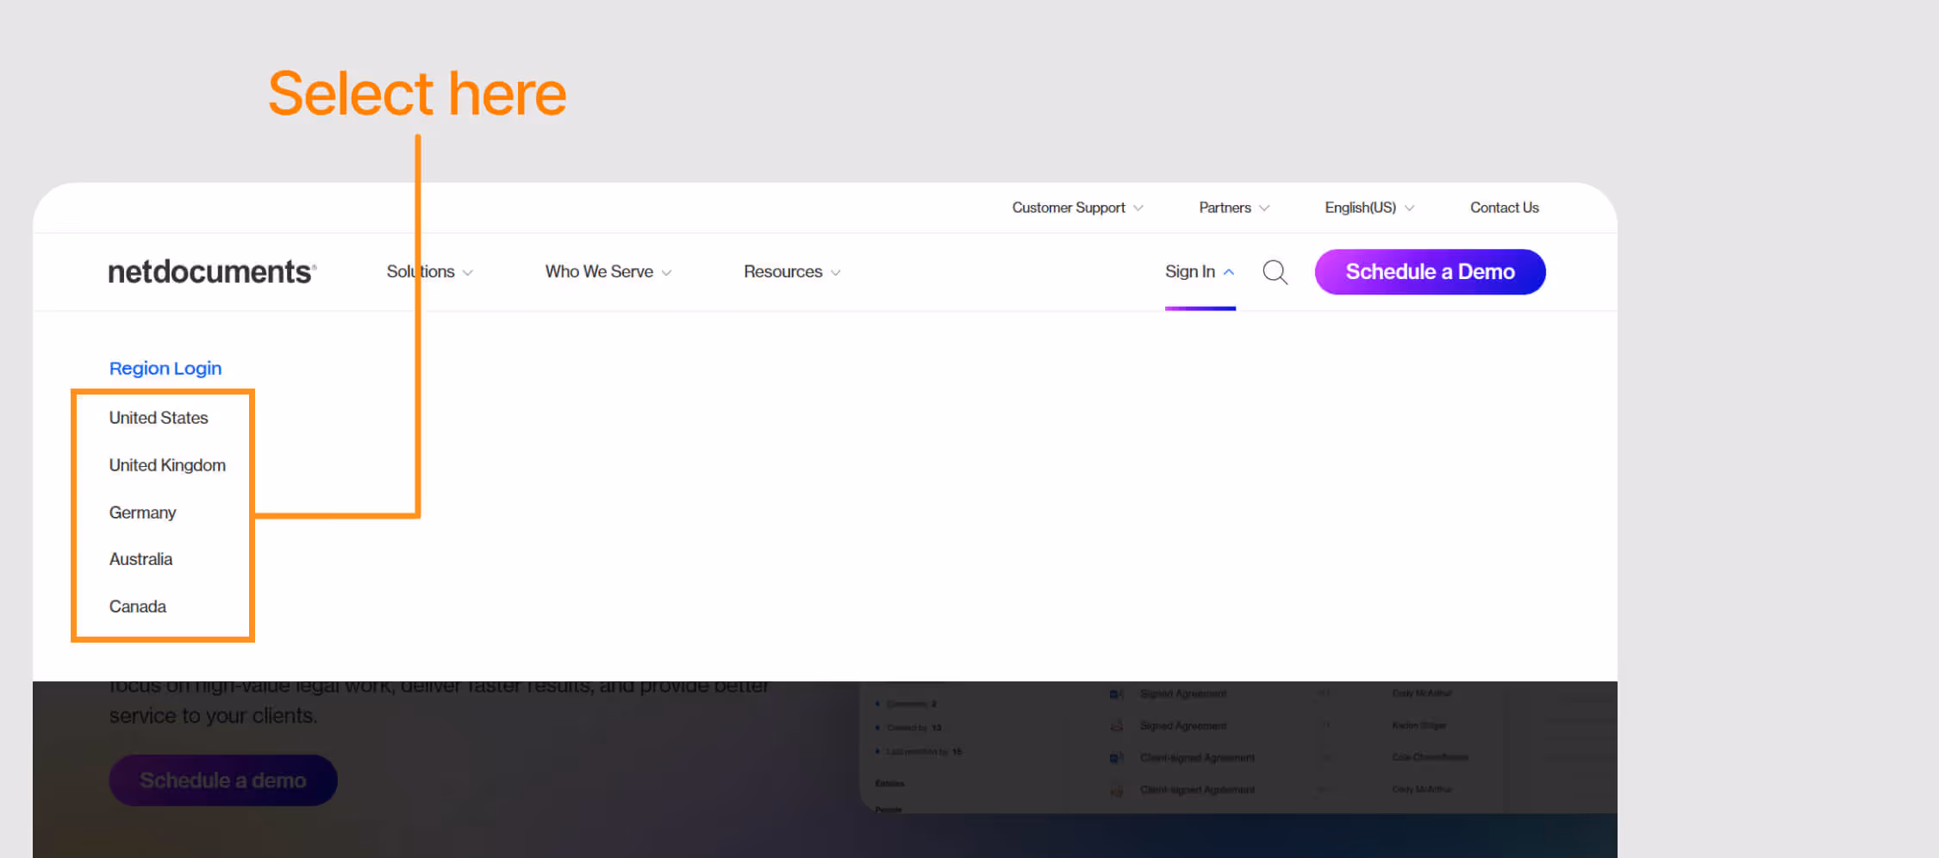1939x858 pixels.
Task: Select United Kingdom region login
Action: pyautogui.click(x=167, y=465)
